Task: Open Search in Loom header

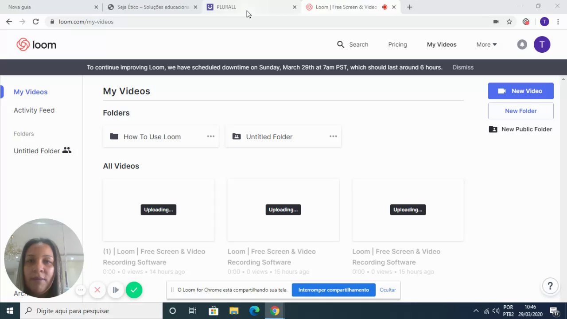Action: [353, 44]
